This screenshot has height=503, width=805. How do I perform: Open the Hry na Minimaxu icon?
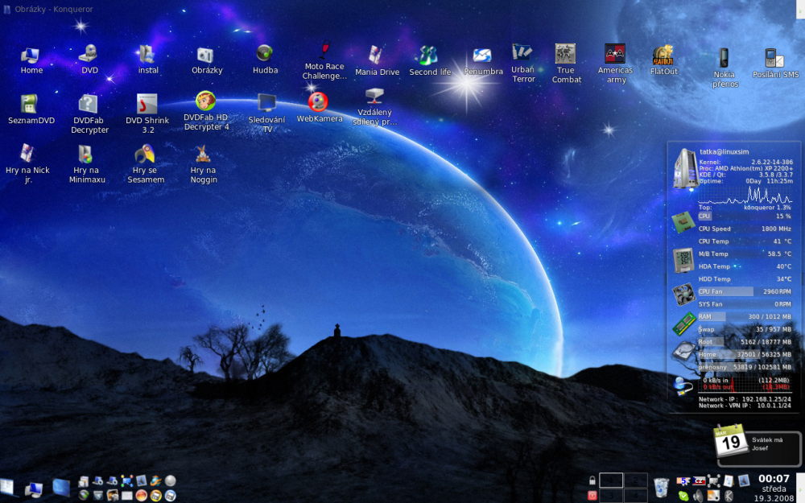click(x=86, y=163)
